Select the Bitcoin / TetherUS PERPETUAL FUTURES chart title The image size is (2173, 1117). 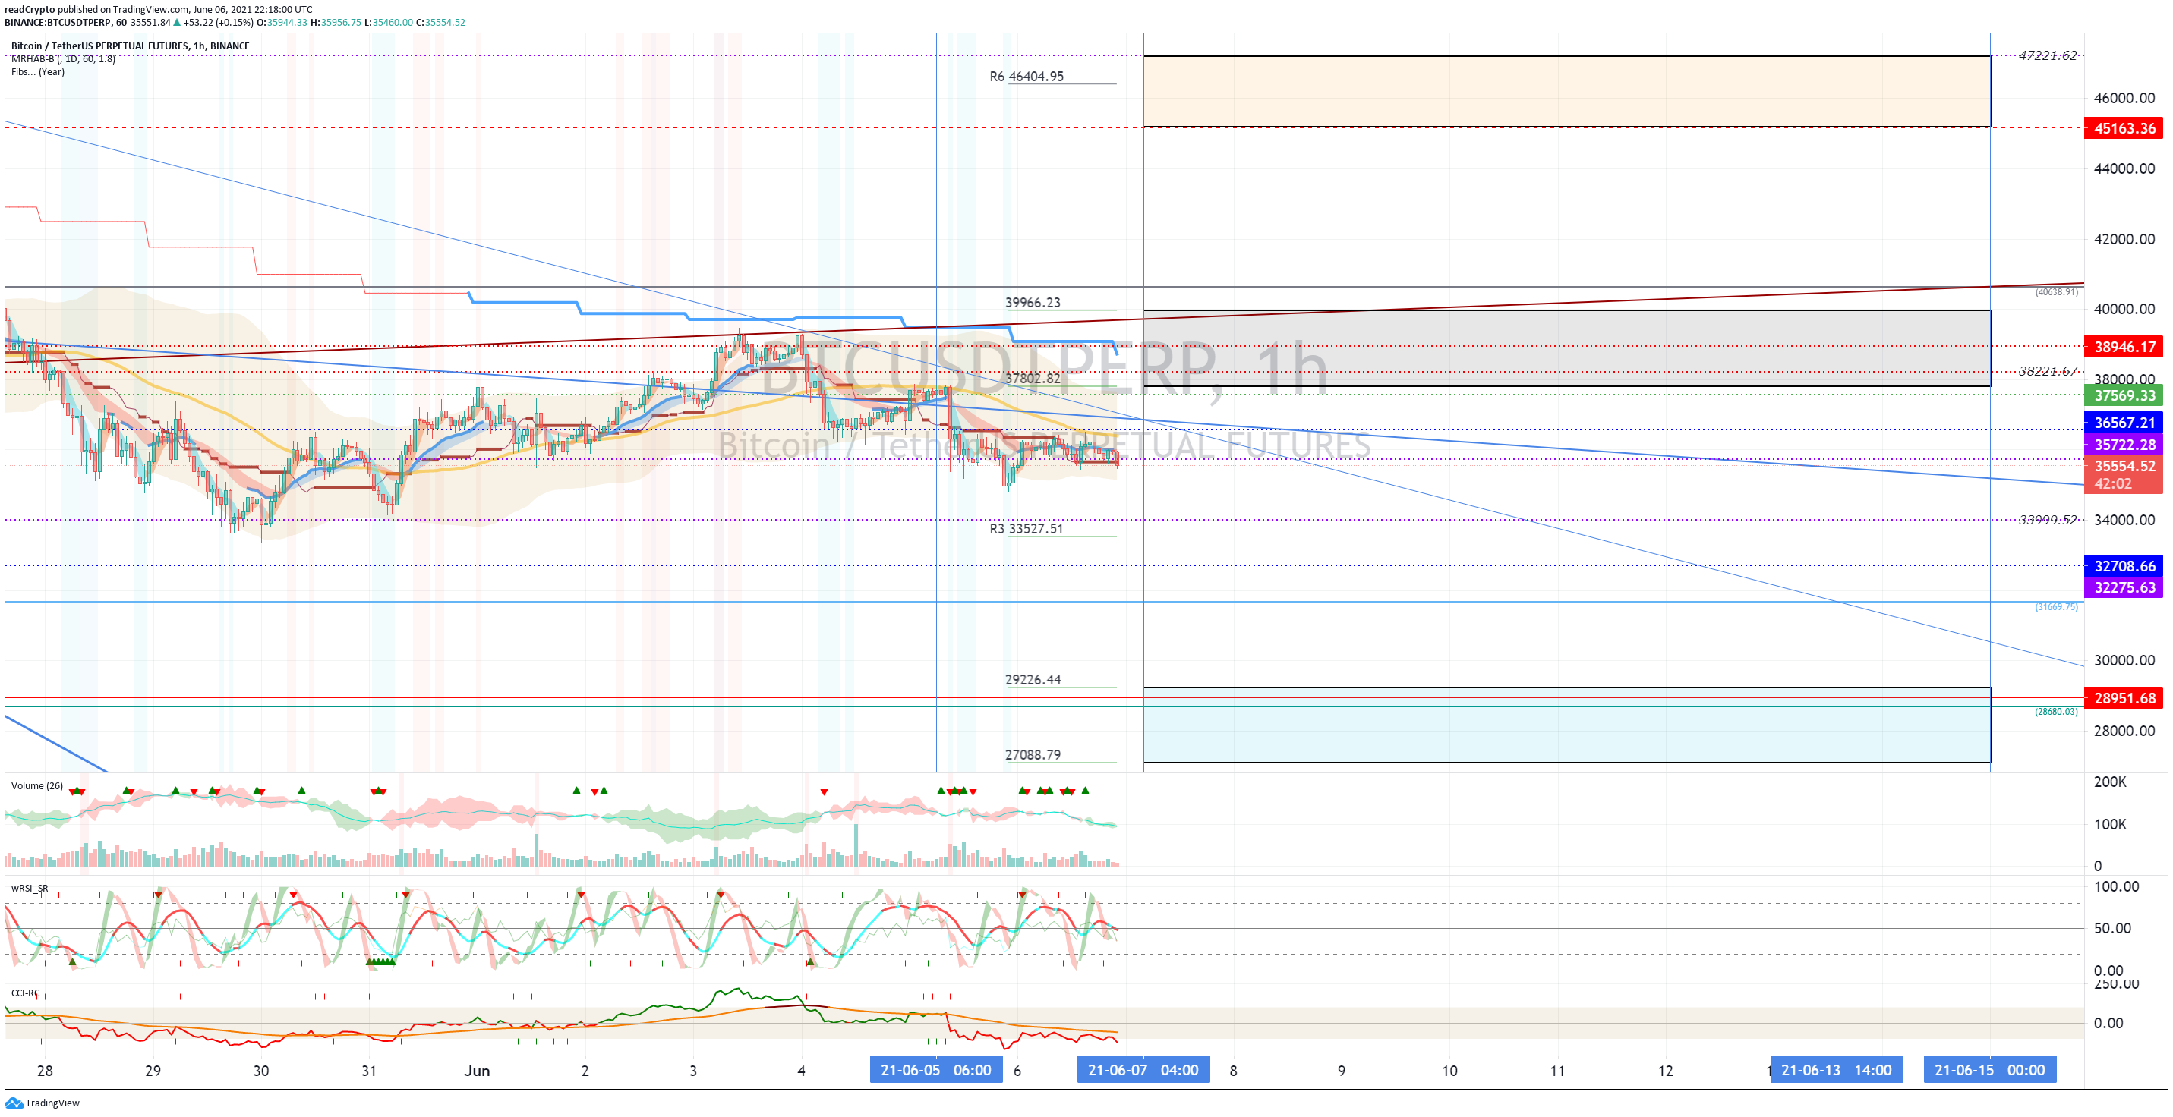[130, 46]
